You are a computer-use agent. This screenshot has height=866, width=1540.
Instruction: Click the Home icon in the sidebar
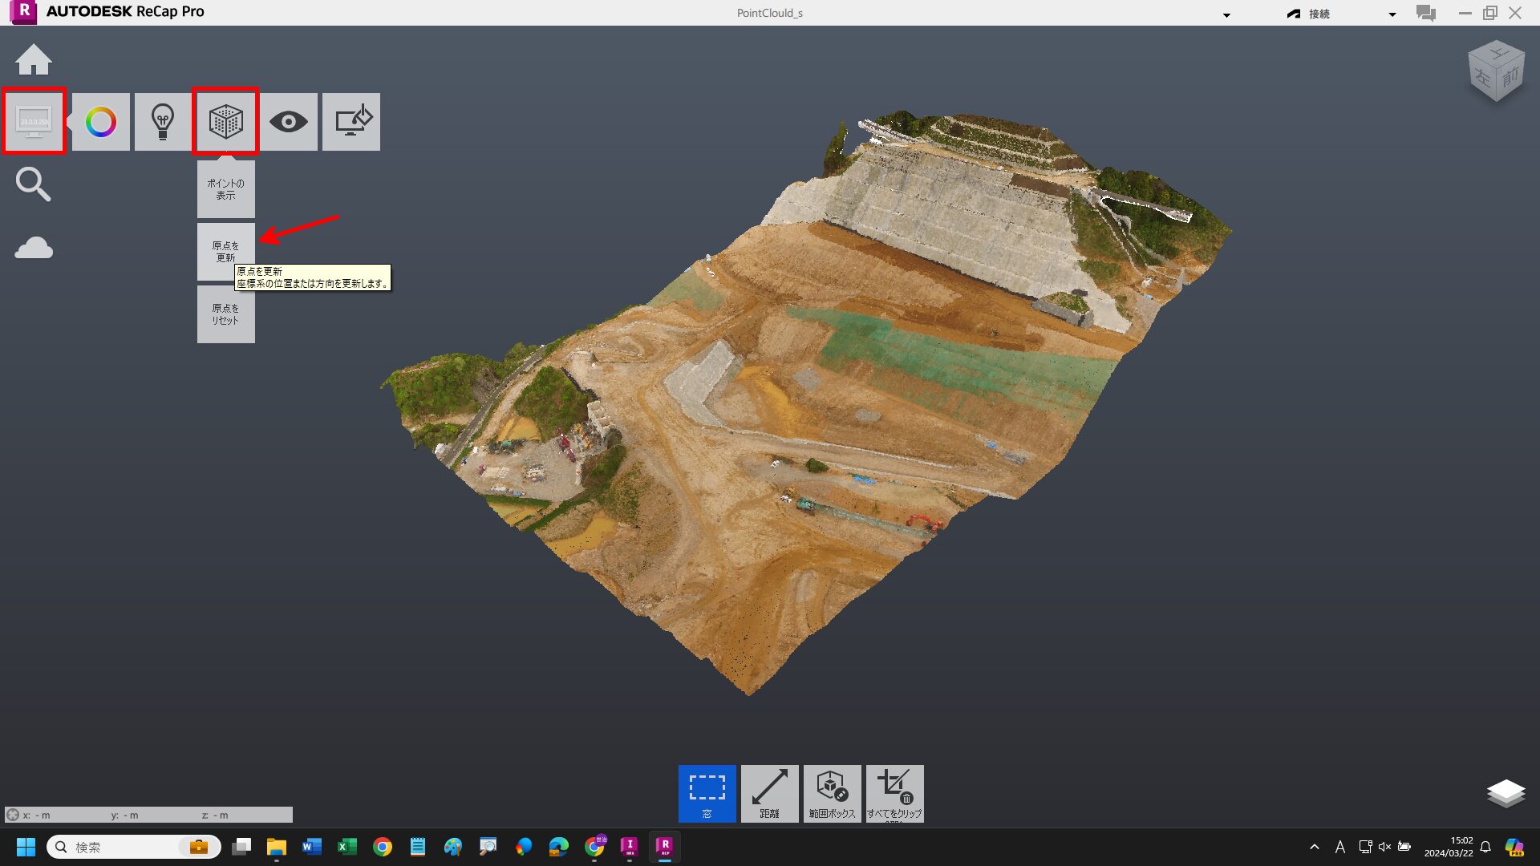34,60
